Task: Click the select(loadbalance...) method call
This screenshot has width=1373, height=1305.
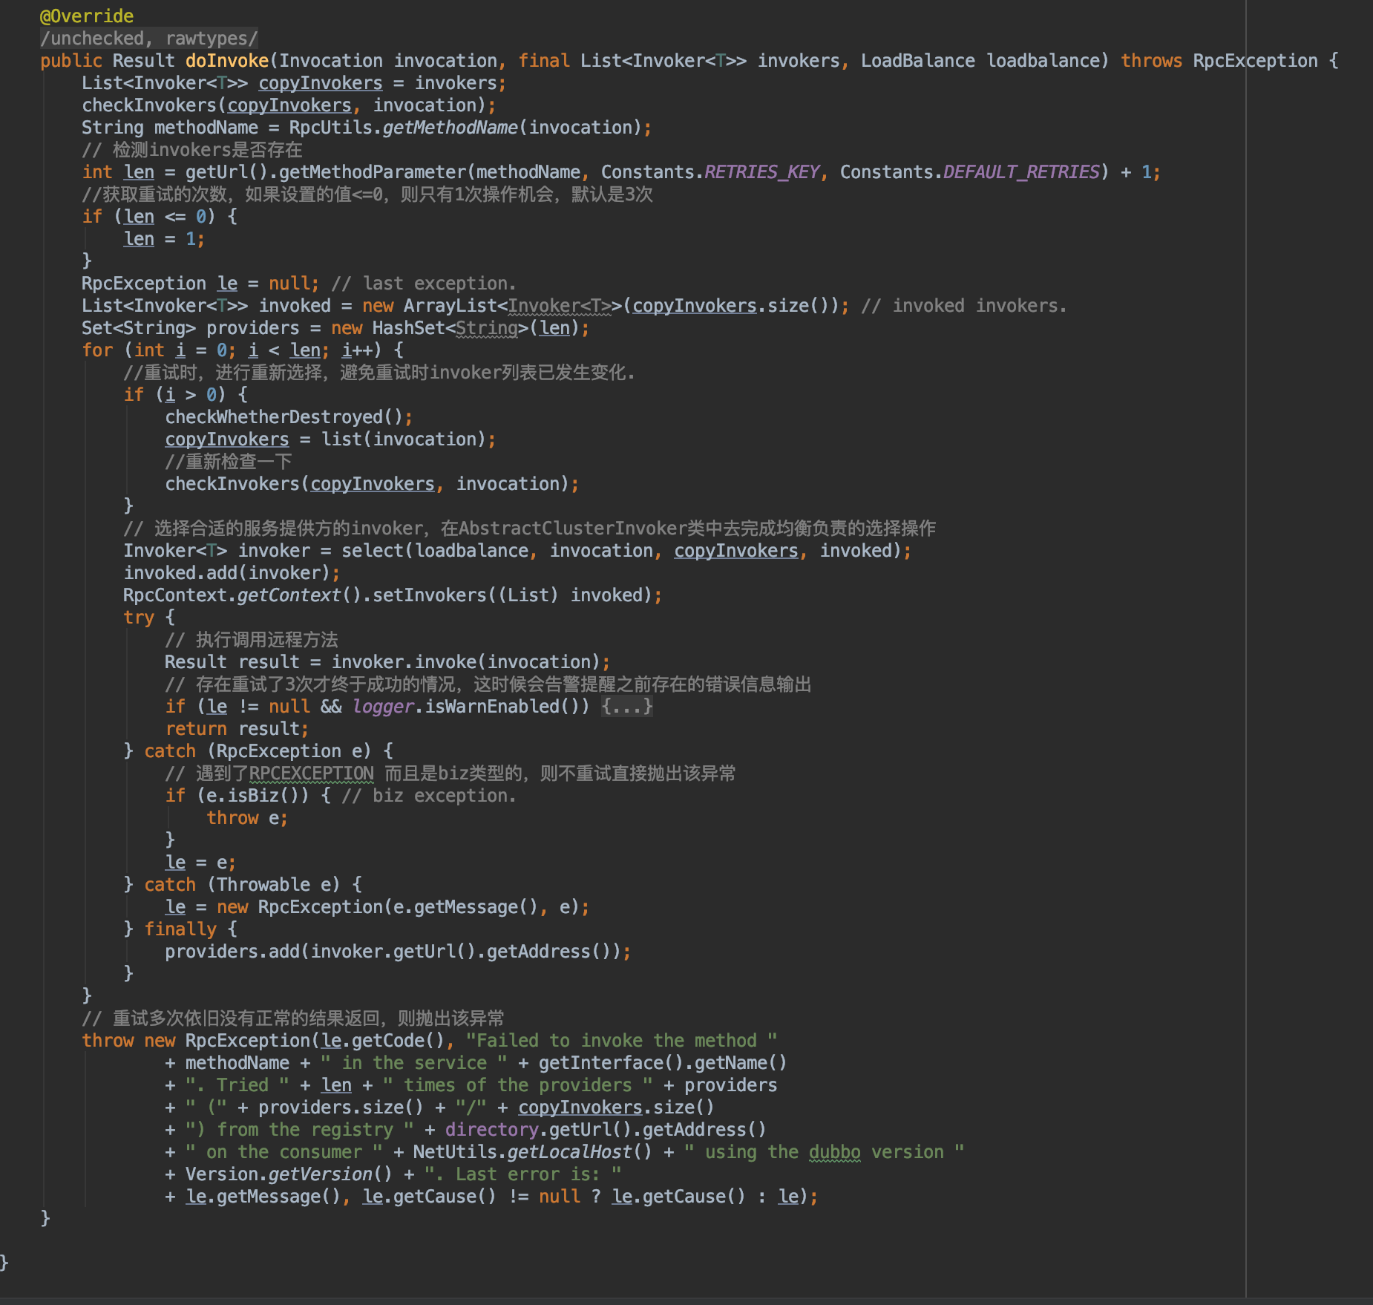Action: (621, 550)
